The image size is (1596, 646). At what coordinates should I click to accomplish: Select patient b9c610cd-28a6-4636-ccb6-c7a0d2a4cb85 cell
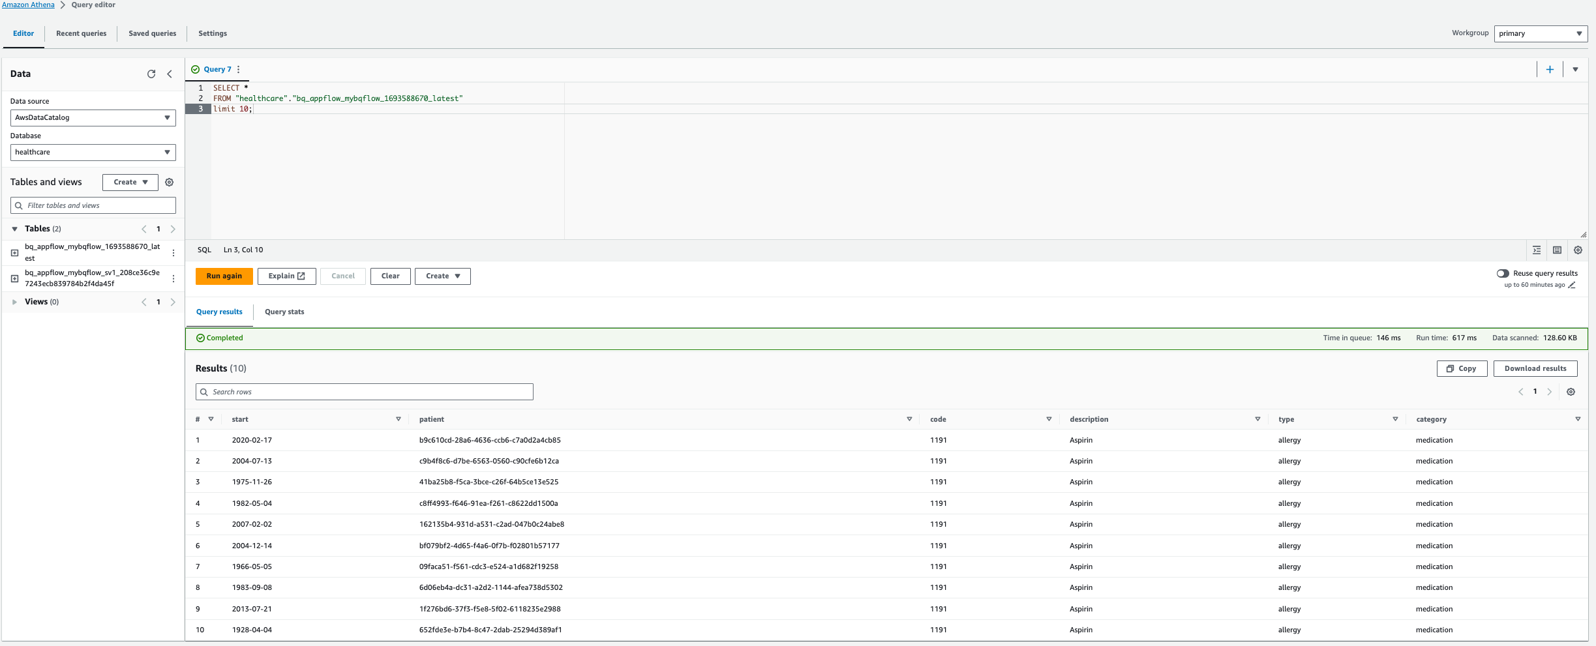[x=490, y=440]
